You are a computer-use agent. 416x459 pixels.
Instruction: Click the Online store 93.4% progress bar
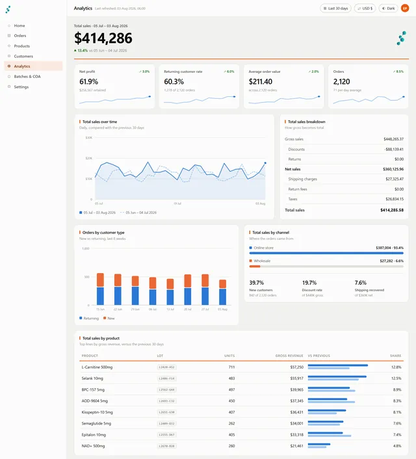(x=326, y=253)
